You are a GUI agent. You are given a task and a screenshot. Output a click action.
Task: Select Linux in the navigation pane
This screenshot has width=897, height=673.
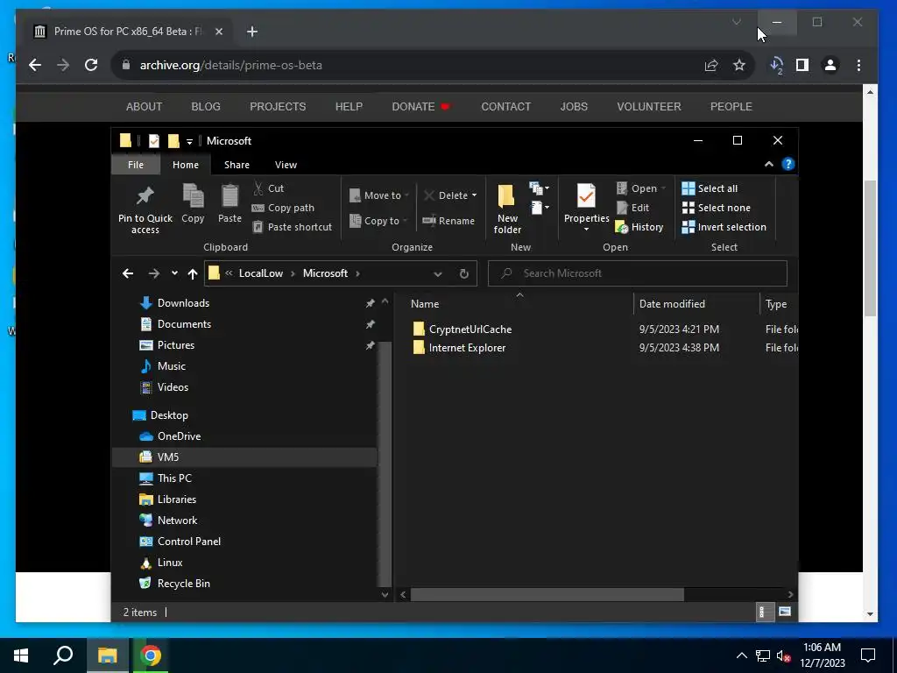[x=169, y=563]
